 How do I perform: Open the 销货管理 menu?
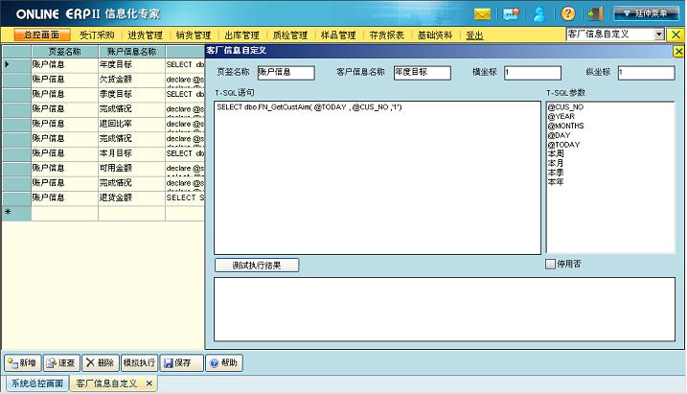(193, 35)
